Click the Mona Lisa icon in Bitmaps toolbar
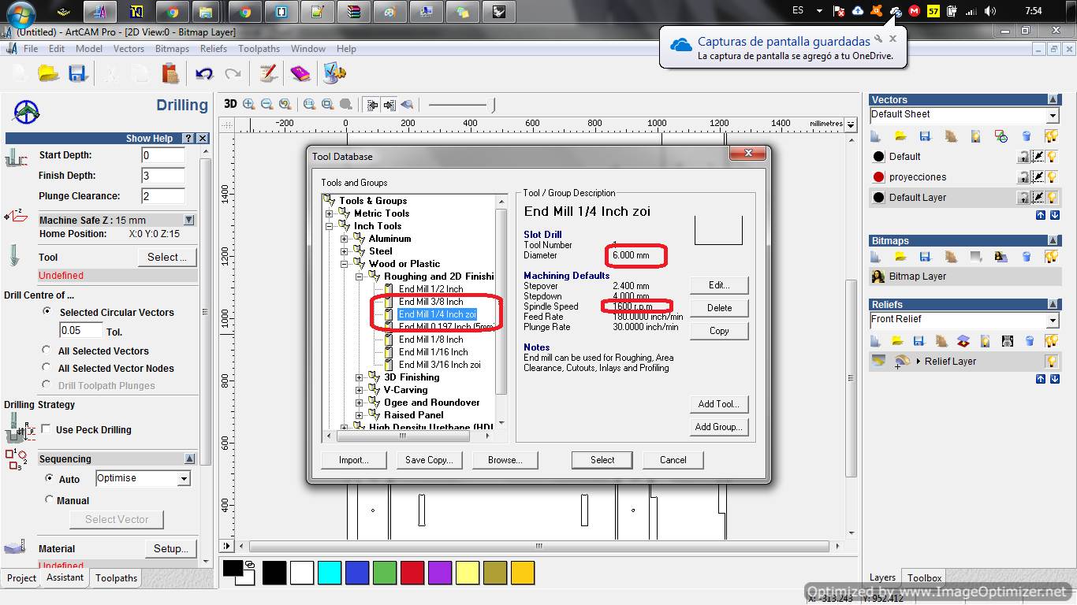Screen dimensions: 1077x605 1001,257
